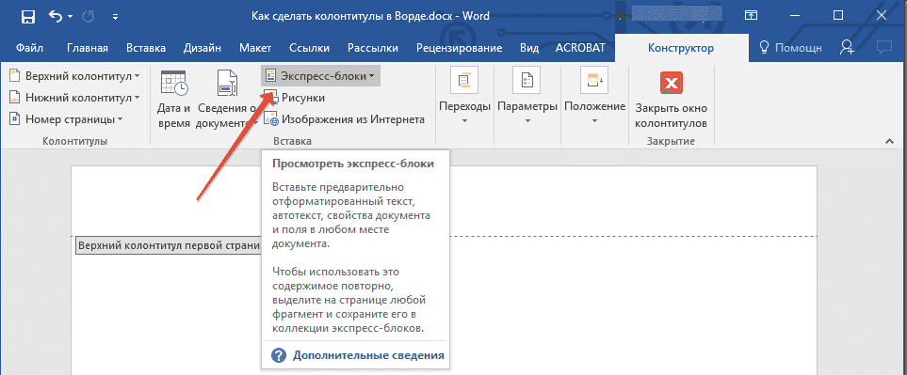Open the Дизайн tab
This screenshot has height=375, width=907.
[x=202, y=48]
